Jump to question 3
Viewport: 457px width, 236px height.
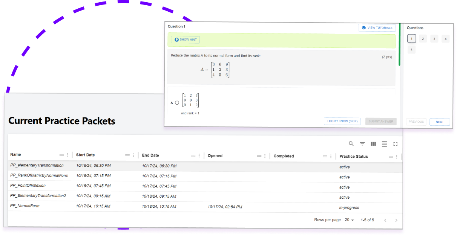[434, 38]
